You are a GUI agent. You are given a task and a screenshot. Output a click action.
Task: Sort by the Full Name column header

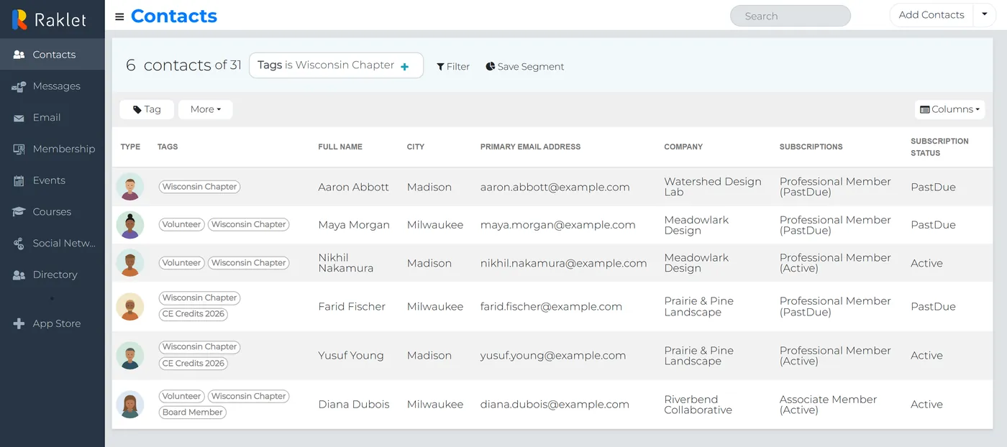(x=340, y=147)
